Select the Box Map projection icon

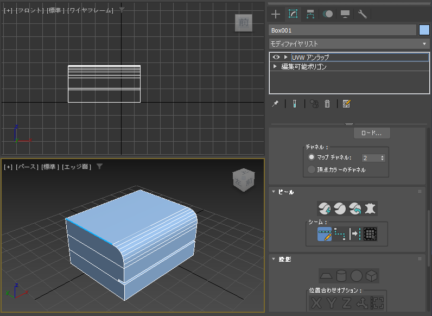[371, 276]
